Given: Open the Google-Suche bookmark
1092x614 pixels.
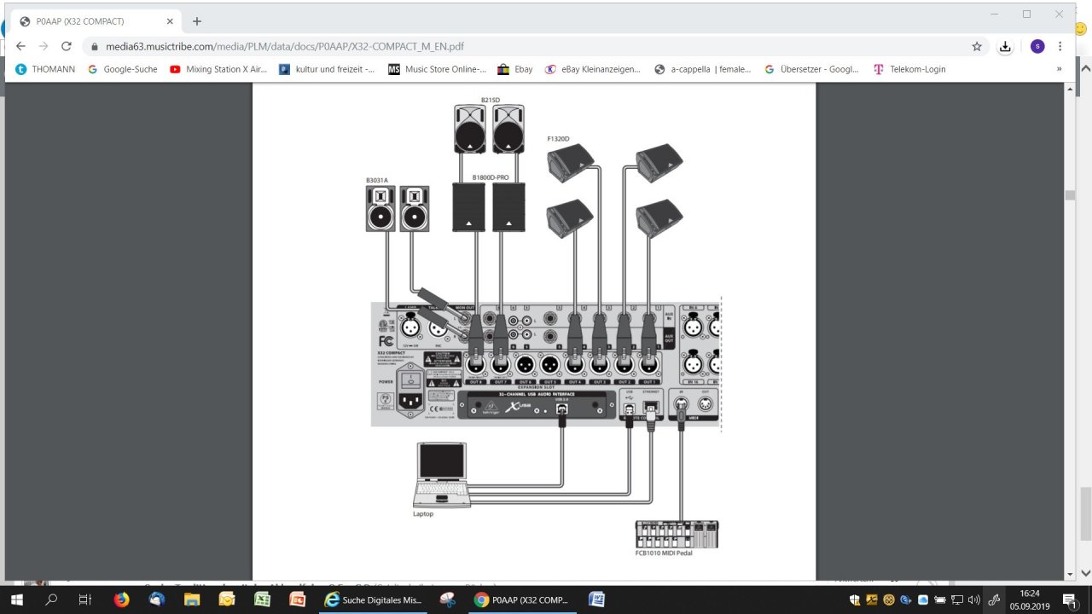Looking at the screenshot, I should pos(123,69).
